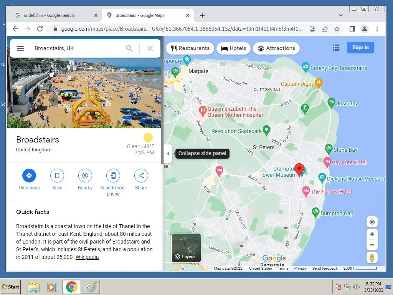Close the Broadstairs Google Maps tab
The image size is (393, 295).
click(x=187, y=15)
